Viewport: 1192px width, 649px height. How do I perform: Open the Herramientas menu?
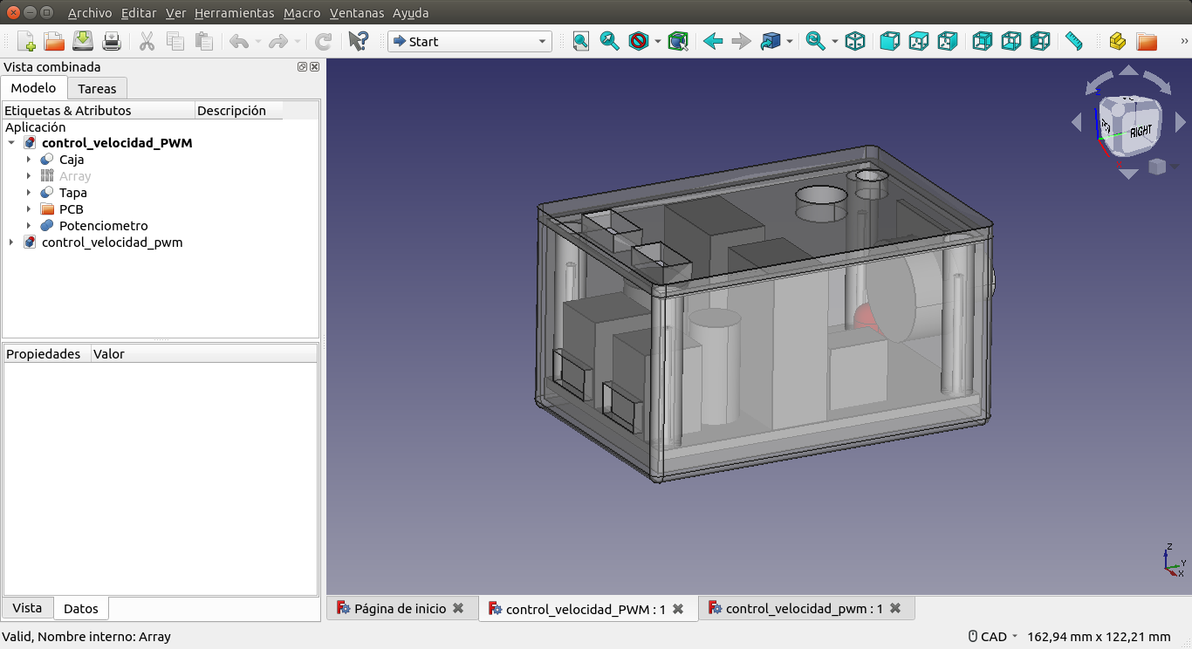234,13
